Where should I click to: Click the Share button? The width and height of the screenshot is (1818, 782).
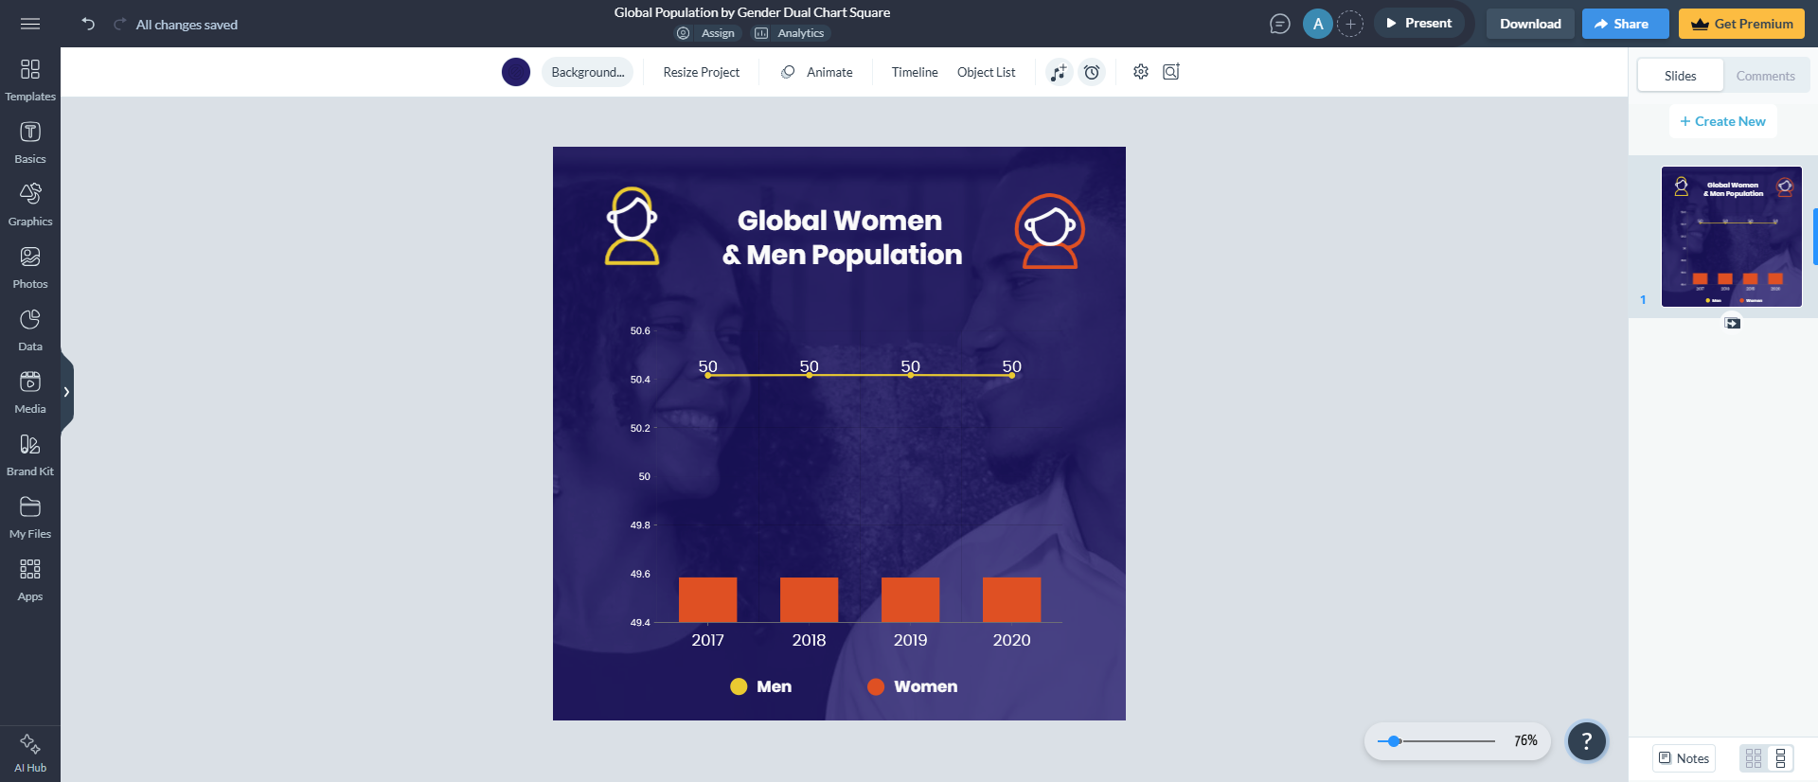pyautogui.click(x=1625, y=24)
